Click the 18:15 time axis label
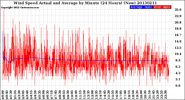Screen dimensions: 185x100 tap(129, 94)
